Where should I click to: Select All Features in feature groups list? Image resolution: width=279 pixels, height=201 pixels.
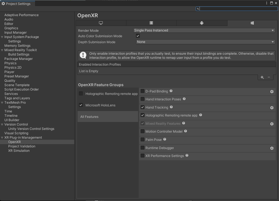point(89,117)
